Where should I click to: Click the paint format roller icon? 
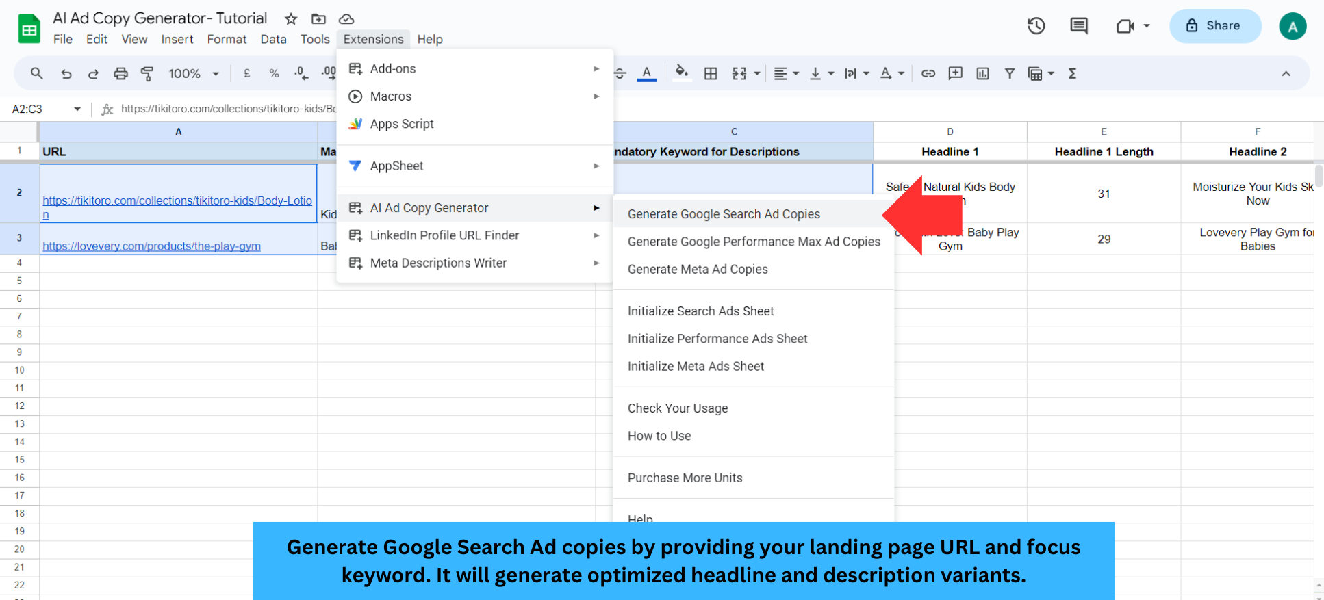[147, 74]
